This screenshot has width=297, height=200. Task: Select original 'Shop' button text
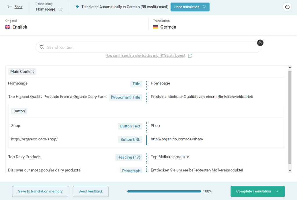[x=16, y=126]
